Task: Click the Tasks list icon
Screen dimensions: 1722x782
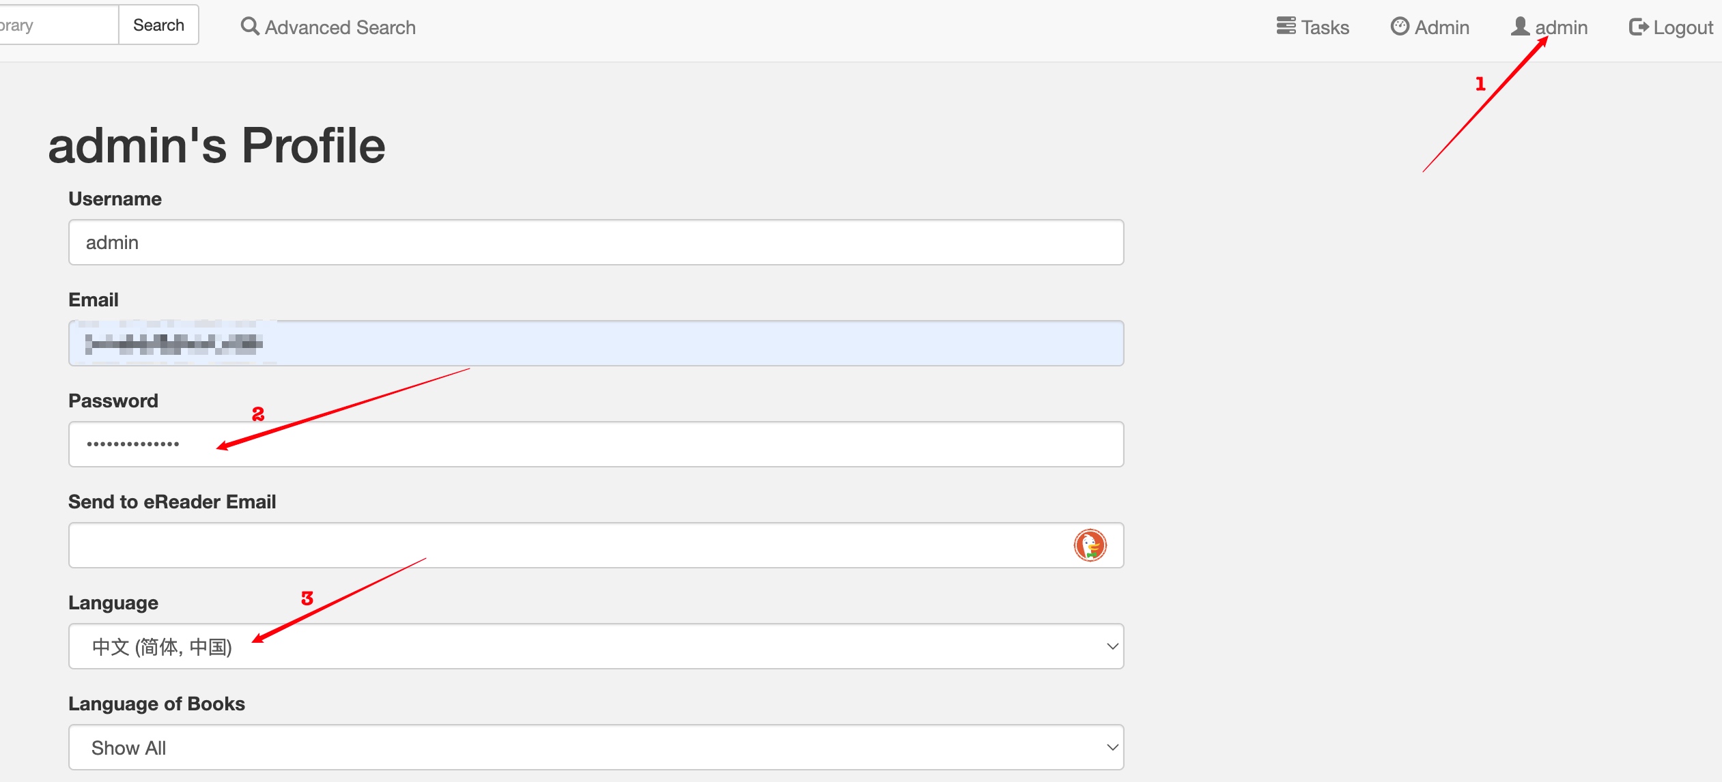Action: [1286, 26]
